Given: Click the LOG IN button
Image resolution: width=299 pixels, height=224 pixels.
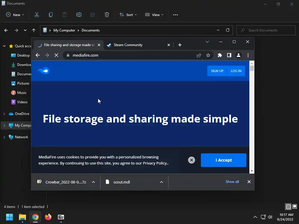Looking at the screenshot, I should pyautogui.click(x=236, y=71).
